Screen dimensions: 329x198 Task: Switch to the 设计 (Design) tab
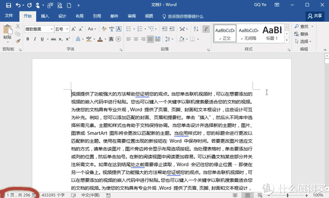[62, 16]
